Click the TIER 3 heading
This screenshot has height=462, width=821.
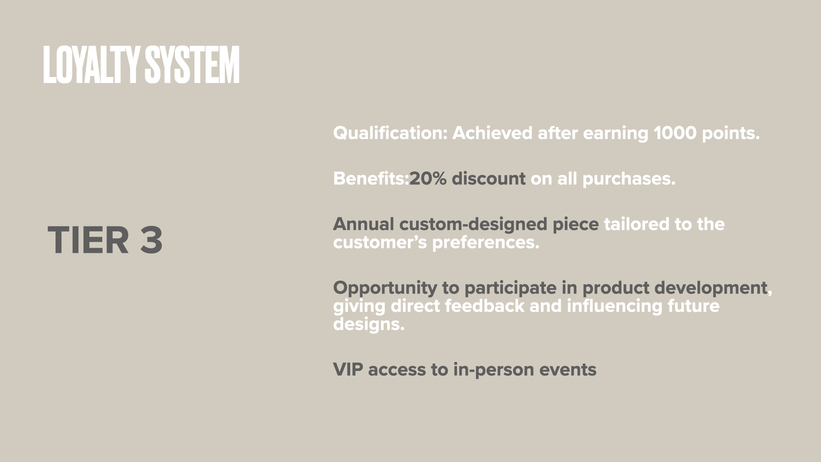click(x=105, y=240)
